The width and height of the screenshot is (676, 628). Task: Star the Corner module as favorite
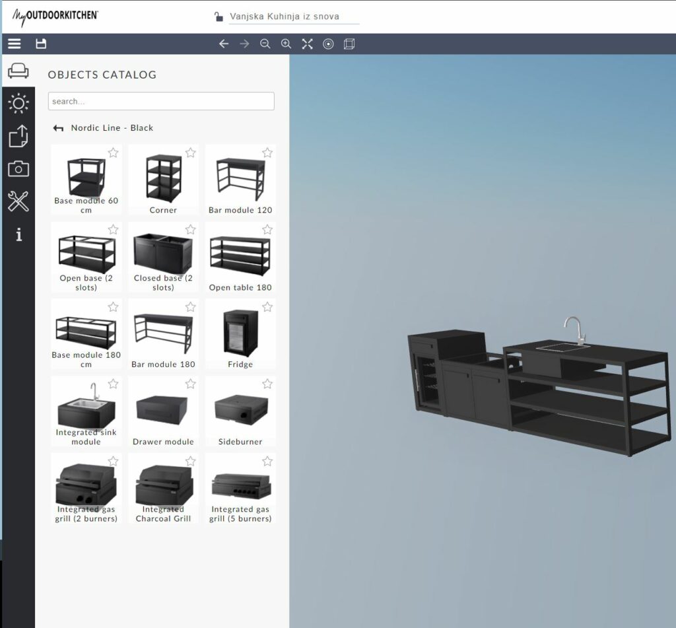point(190,153)
